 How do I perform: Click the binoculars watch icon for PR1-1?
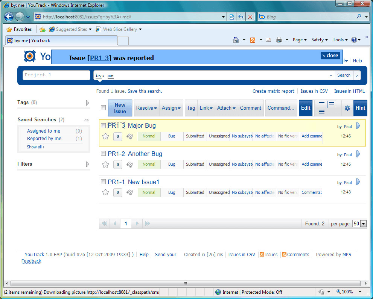coord(129,192)
